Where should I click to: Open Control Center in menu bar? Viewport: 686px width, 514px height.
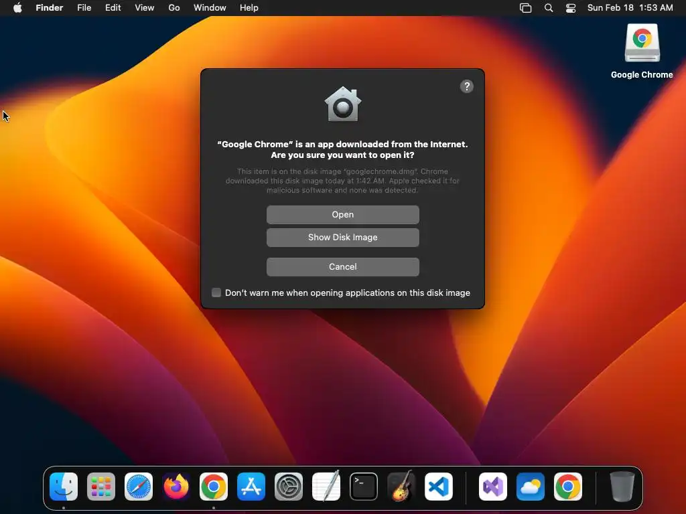coord(571,8)
